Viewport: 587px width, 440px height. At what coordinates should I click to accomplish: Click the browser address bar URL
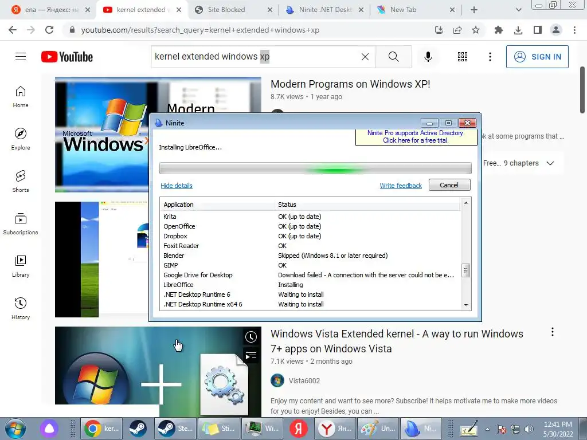point(200,30)
